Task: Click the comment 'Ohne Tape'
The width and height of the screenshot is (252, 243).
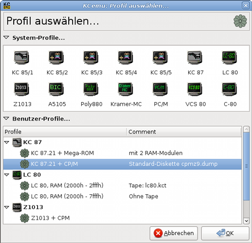Action: pos(144,197)
